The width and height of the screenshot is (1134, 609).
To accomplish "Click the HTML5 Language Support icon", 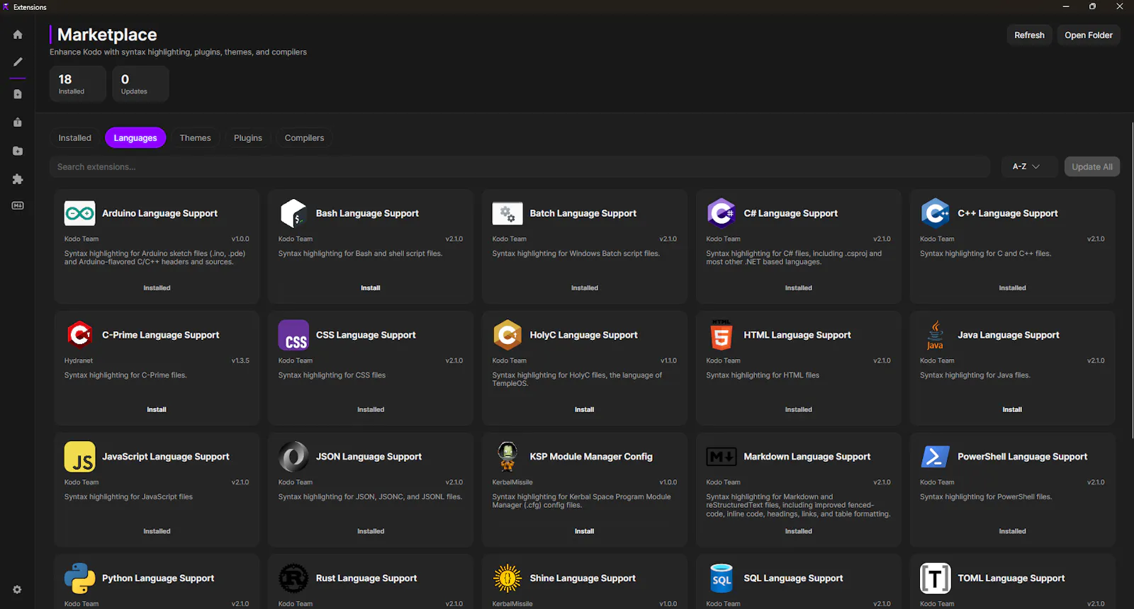I will pyautogui.click(x=722, y=335).
